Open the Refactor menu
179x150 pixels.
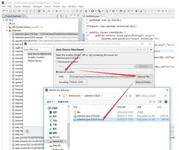tap(27, 6)
